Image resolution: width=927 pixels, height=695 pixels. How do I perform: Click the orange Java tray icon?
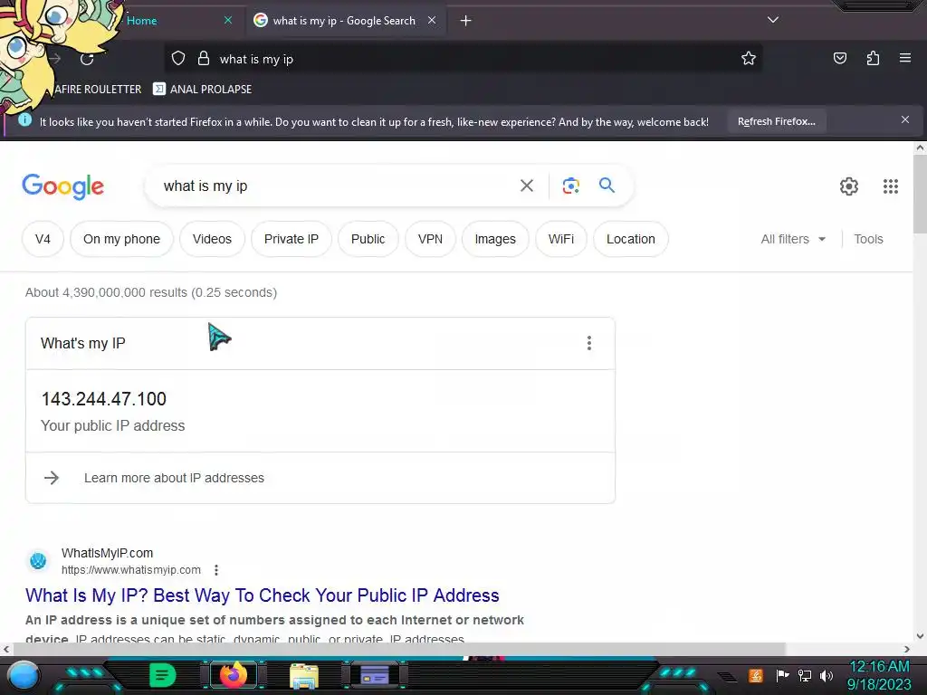(x=755, y=675)
